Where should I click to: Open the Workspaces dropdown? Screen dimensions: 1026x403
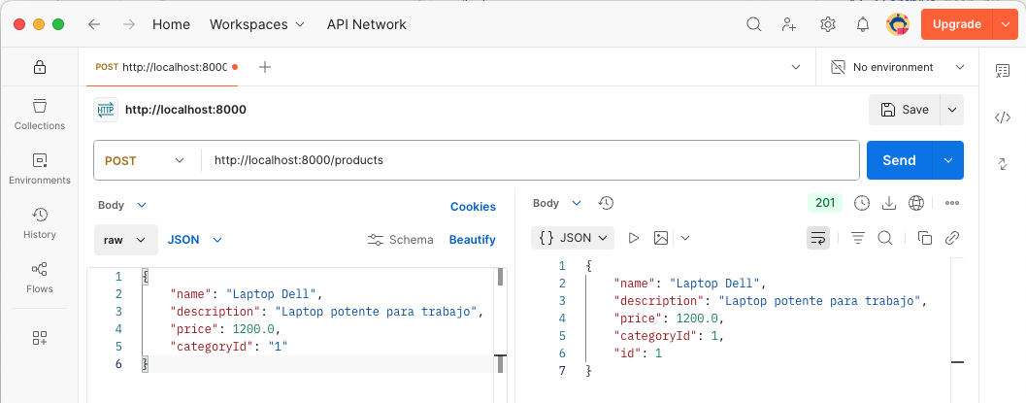coord(257,24)
